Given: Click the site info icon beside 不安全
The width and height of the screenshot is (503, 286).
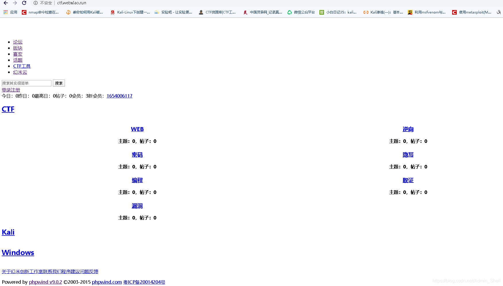Looking at the screenshot, I should tap(36, 3).
